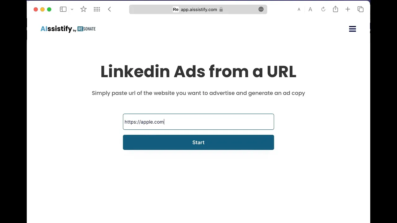
Task: Click the Re site icon in address bar
Action: click(x=176, y=9)
